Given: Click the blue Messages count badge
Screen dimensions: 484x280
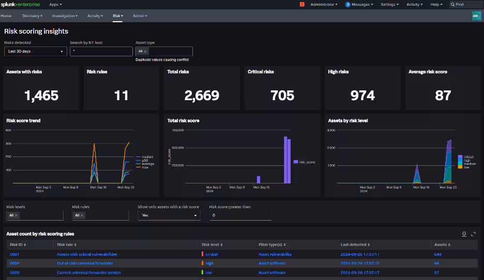Looking at the screenshot, I should point(348,4).
